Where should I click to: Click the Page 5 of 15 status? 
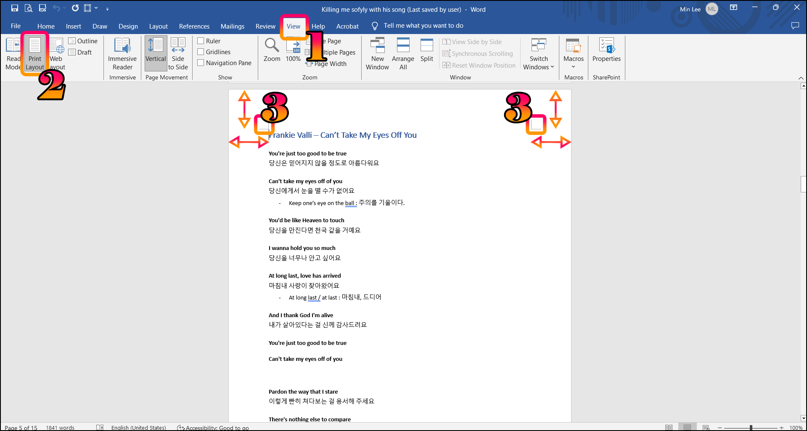click(x=21, y=428)
